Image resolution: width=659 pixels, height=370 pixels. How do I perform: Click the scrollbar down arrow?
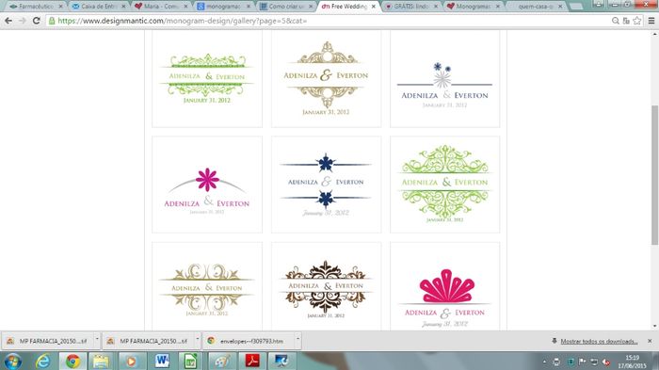[655, 326]
